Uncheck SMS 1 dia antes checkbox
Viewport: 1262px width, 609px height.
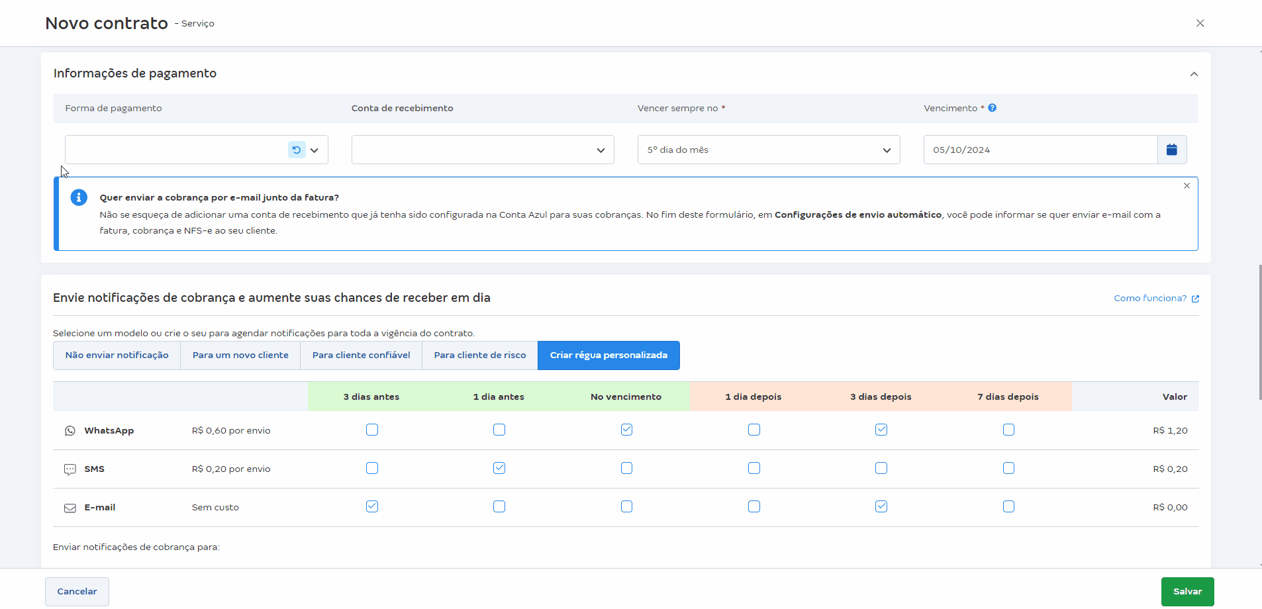click(499, 468)
